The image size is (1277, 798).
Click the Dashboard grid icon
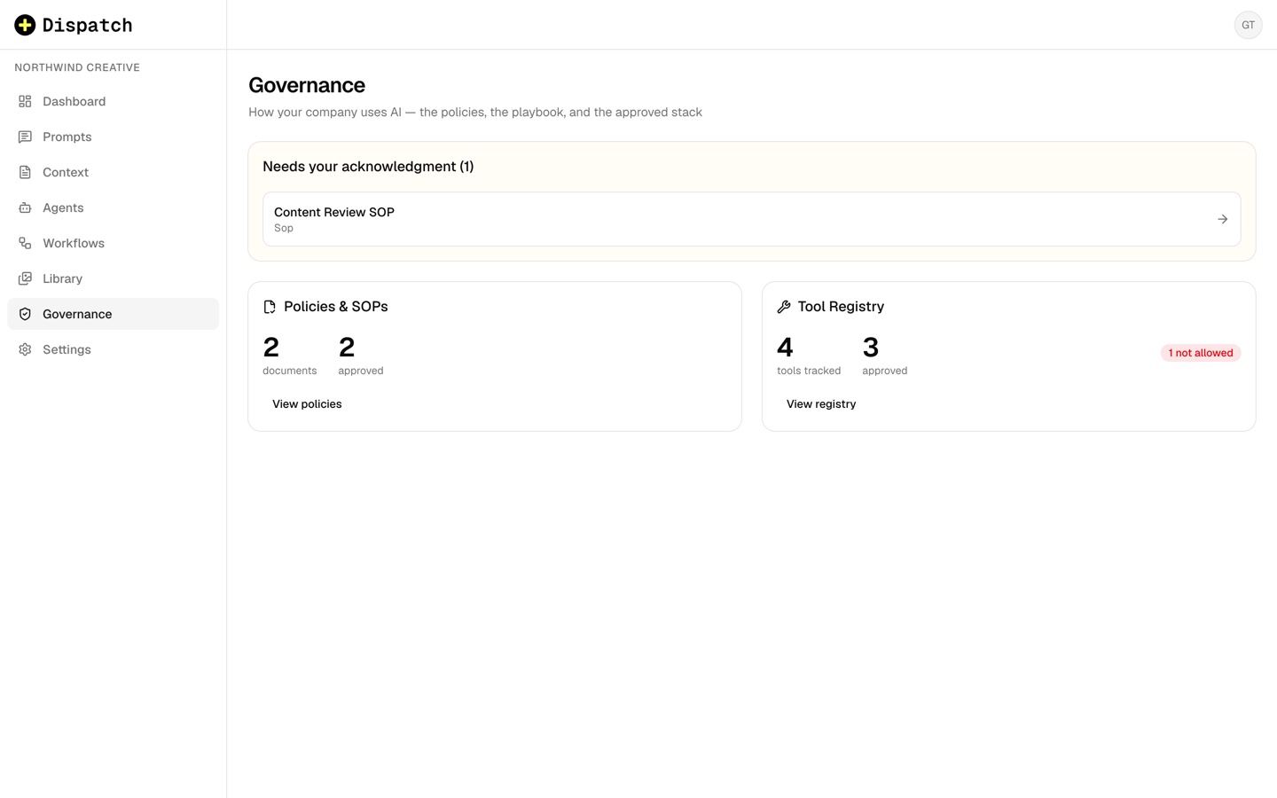click(25, 101)
